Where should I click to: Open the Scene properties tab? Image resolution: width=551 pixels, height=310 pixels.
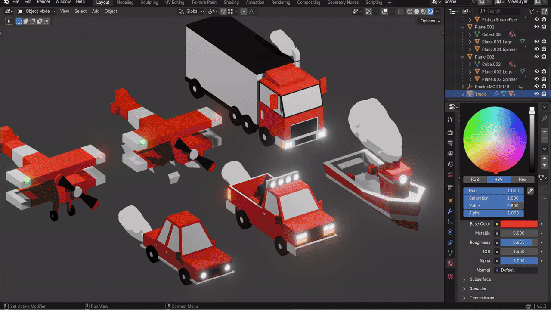pyautogui.click(x=450, y=164)
